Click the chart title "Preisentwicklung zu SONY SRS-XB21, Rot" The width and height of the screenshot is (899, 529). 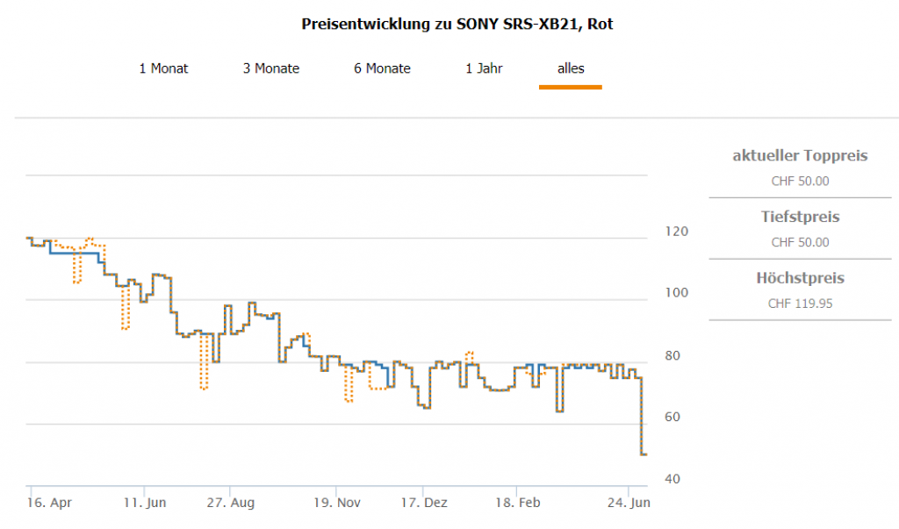457,24
